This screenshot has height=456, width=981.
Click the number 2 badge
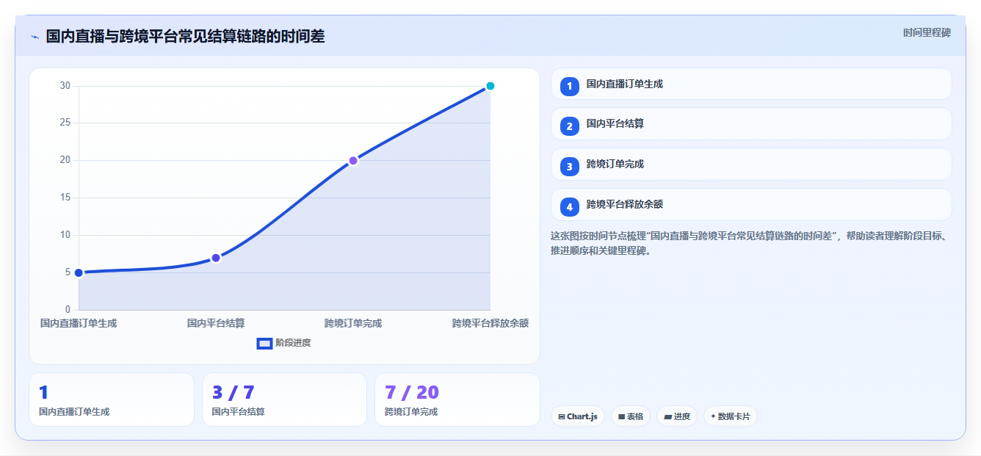pos(569,126)
